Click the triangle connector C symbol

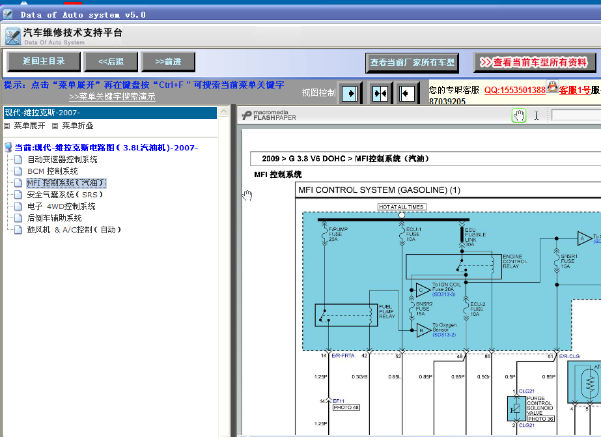click(x=423, y=290)
